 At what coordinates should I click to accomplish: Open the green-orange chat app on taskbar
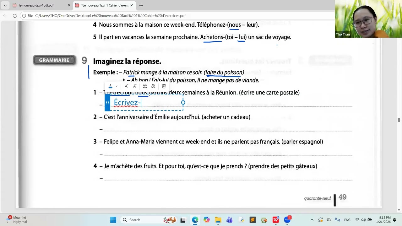(264, 220)
